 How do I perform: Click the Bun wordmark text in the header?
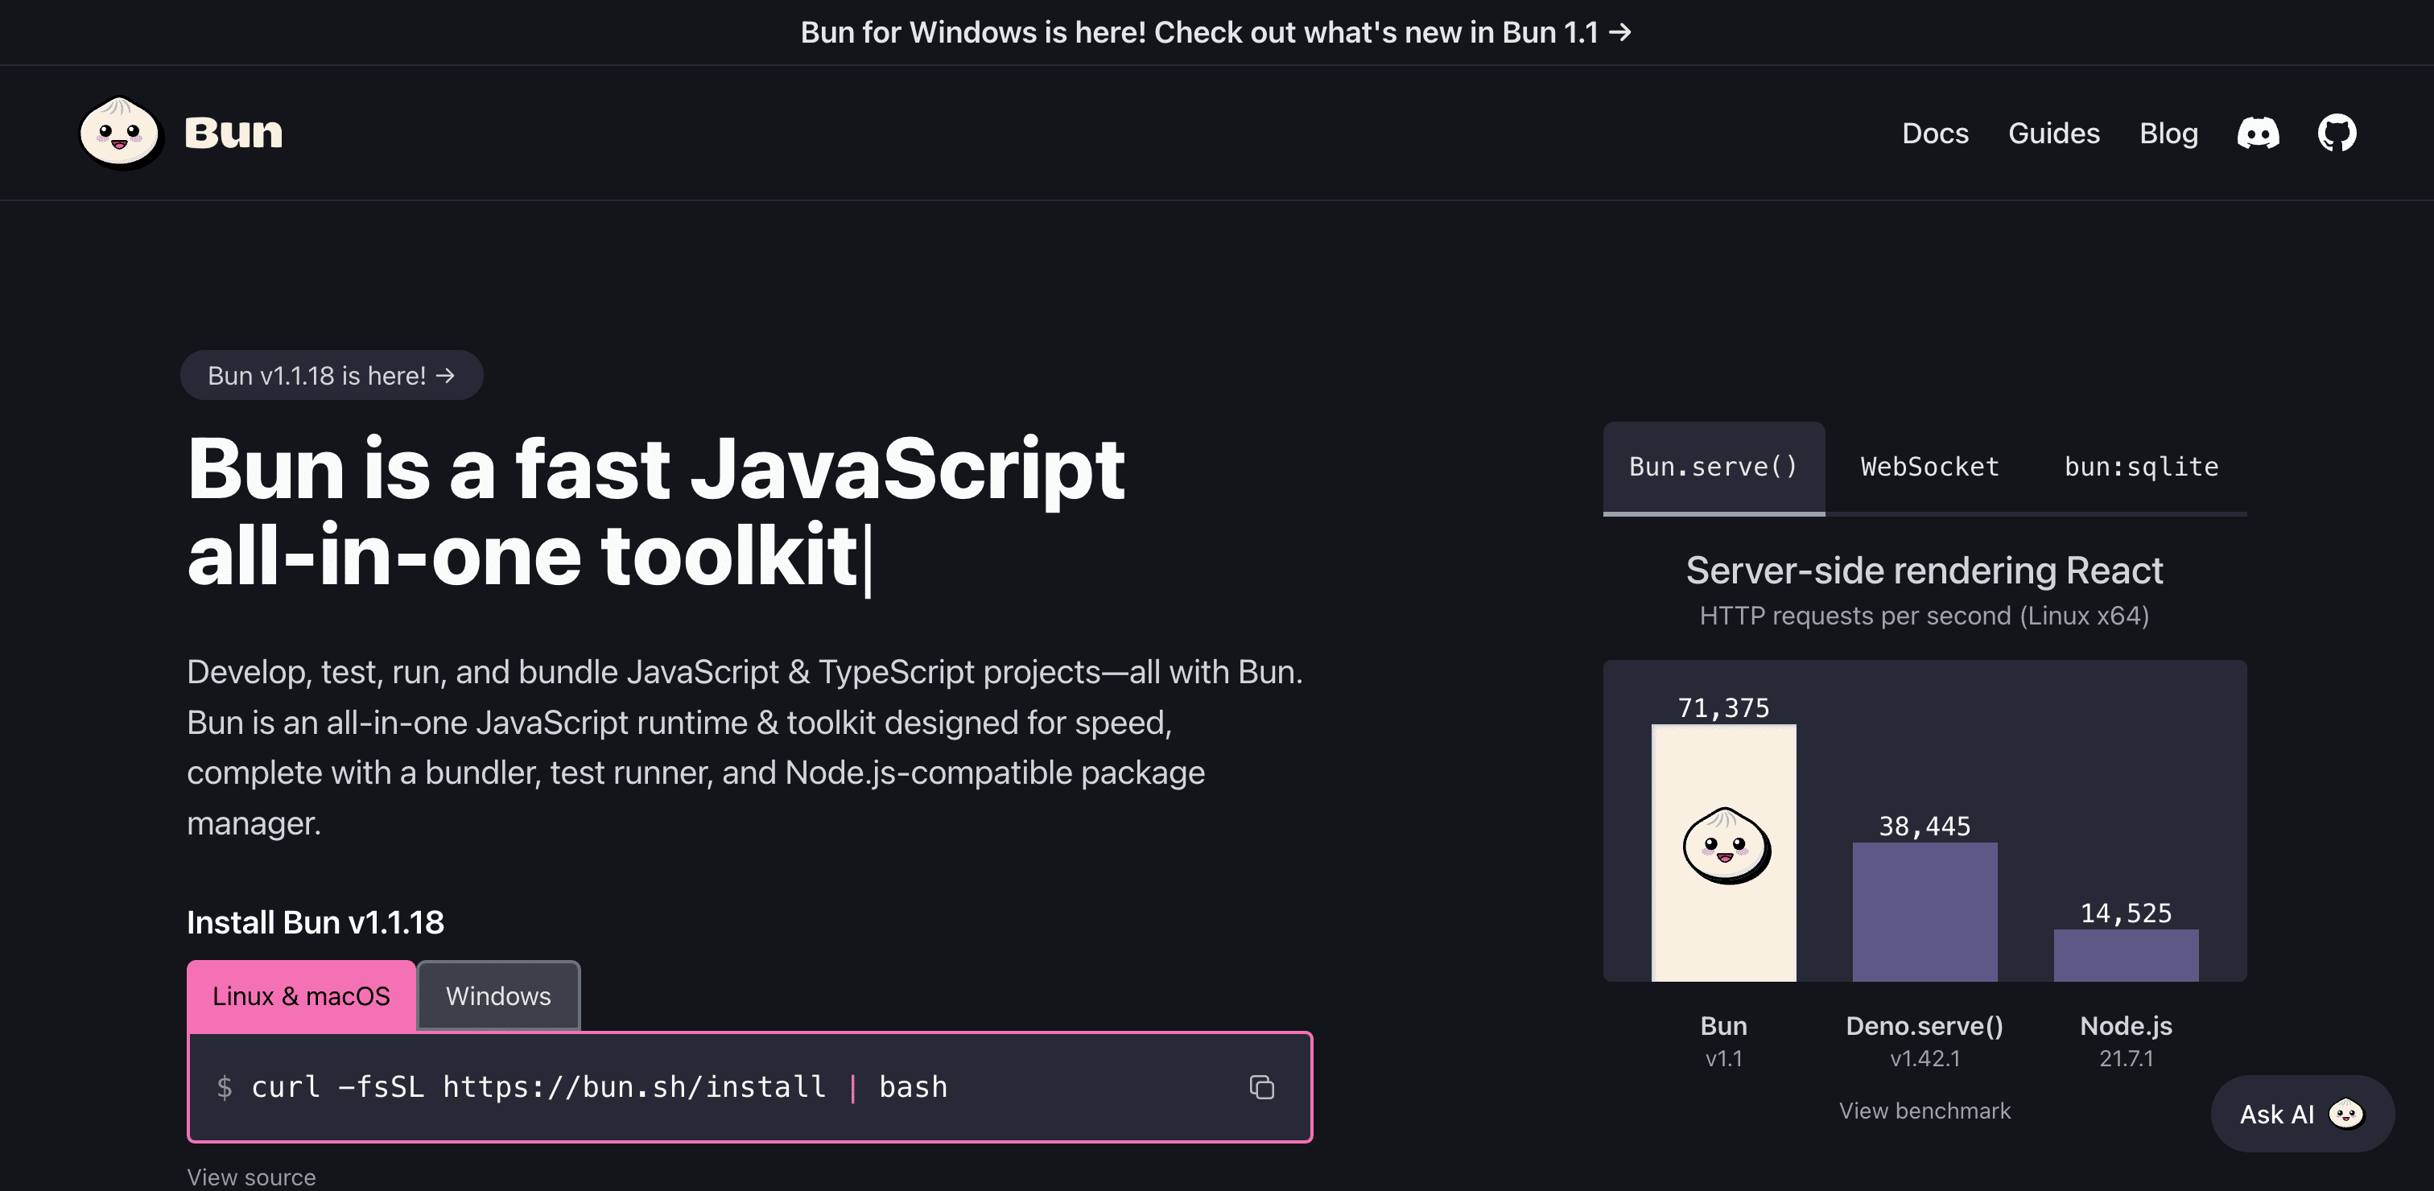pos(233,133)
